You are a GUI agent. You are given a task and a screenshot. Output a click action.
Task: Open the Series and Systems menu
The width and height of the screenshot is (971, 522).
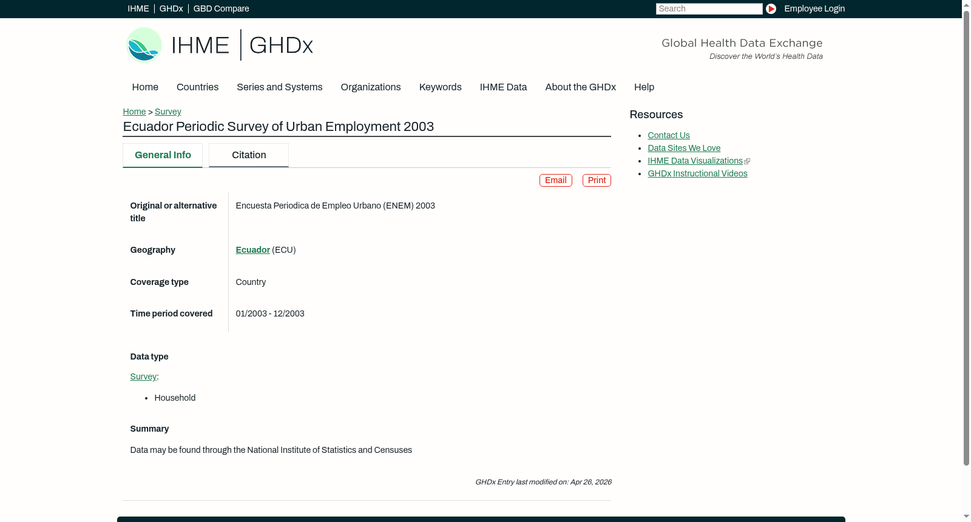(x=280, y=87)
